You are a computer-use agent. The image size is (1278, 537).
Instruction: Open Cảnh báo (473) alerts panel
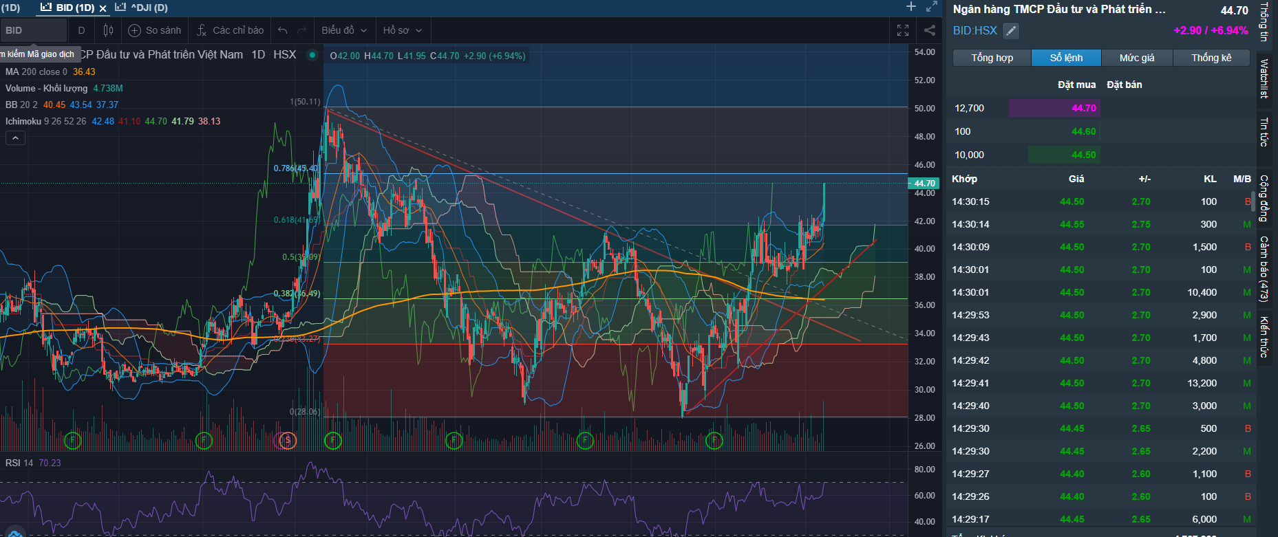pyautogui.click(x=1265, y=269)
